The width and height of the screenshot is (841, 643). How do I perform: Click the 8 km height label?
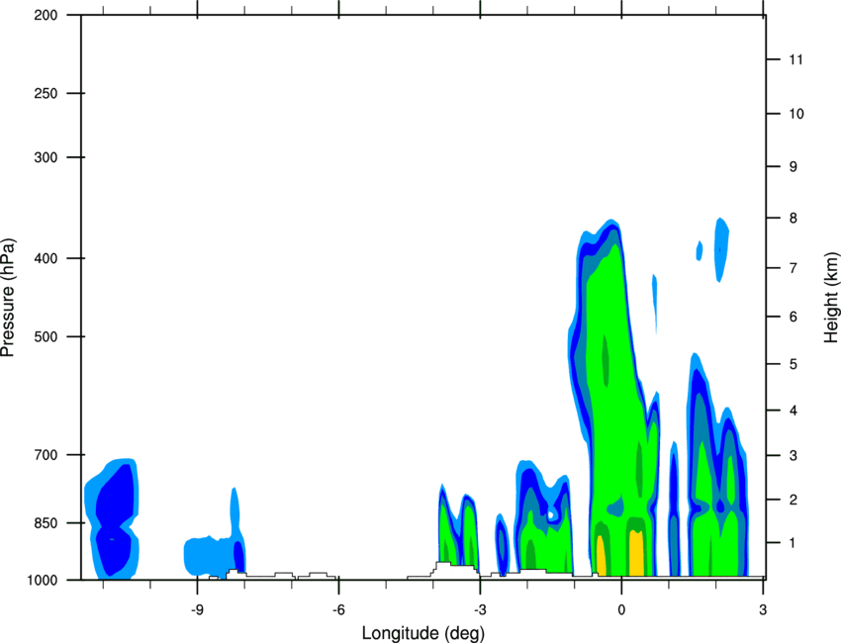pos(794,218)
